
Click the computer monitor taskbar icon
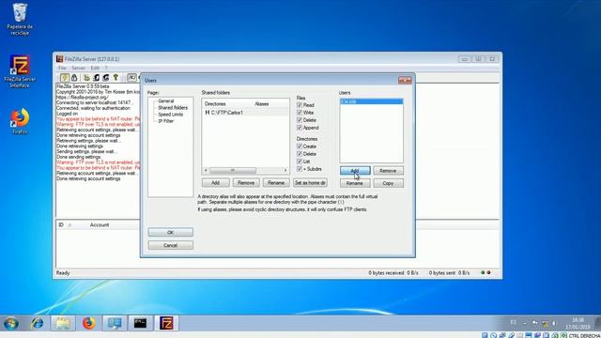click(115, 323)
